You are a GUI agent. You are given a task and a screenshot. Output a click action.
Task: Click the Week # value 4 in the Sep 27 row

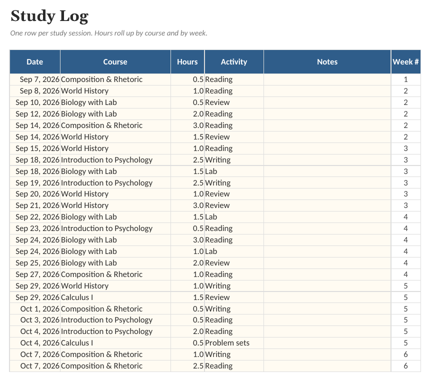(405, 274)
